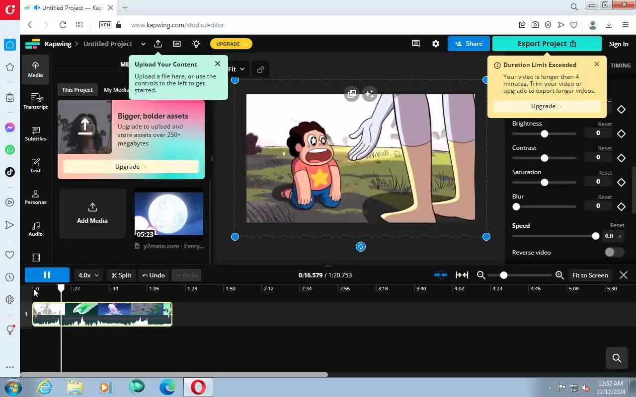Select the Text sidebar tool
The image size is (636, 397).
(35, 165)
